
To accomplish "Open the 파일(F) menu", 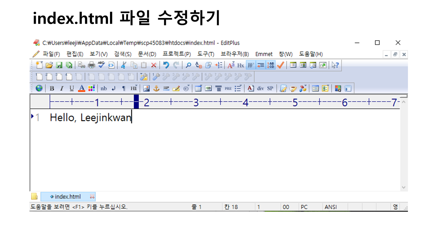I will tap(51, 54).
